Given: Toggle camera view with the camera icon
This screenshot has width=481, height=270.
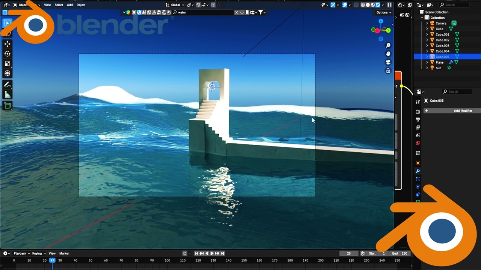Looking at the screenshot, I should click(388, 62).
